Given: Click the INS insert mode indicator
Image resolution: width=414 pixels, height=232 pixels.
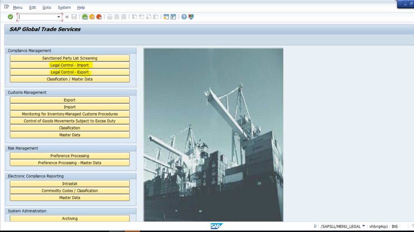Looking at the screenshot, I should (395, 226).
